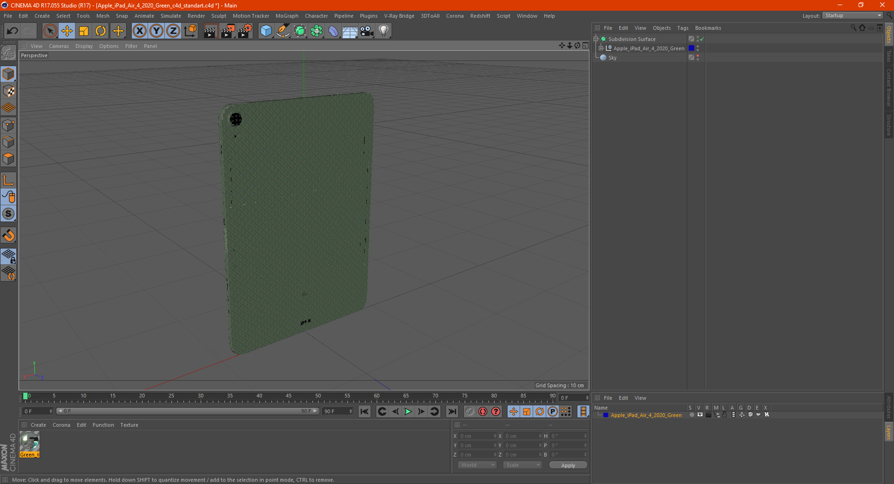894x484 pixels.
Task: Switch to Edges mode
Action: click(8, 142)
